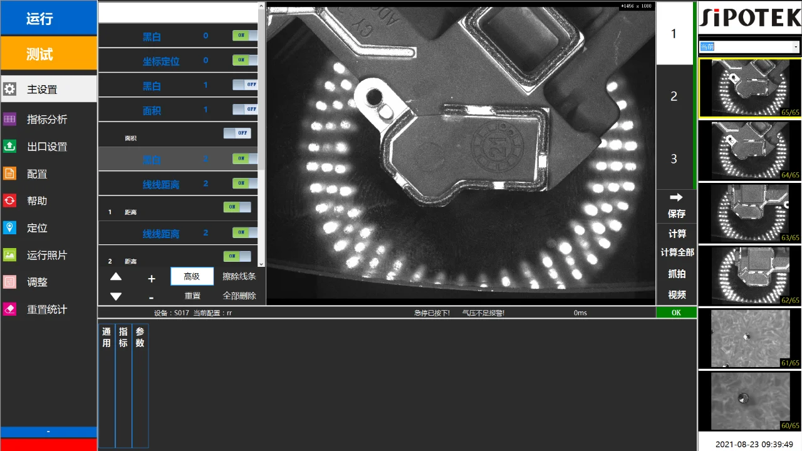Click the list scrollbar down arrow
The height and width of the screenshot is (451, 802).
pyautogui.click(x=262, y=263)
